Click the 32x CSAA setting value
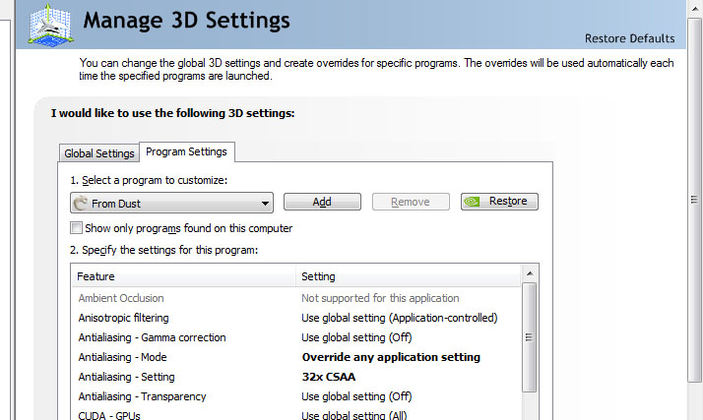The height and width of the screenshot is (420, 703). pyautogui.click(x=329, y=377)
